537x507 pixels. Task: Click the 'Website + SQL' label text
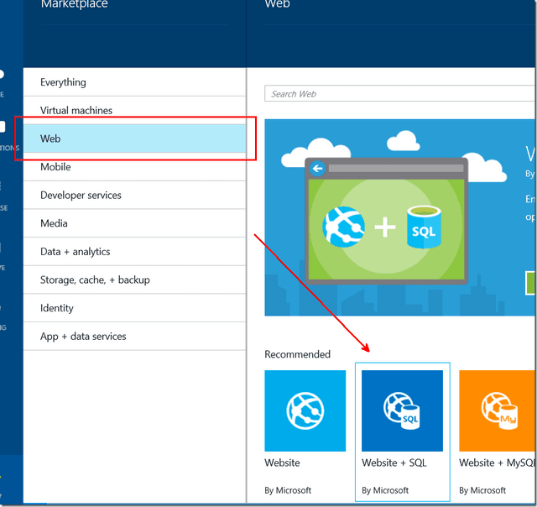tap(394, 463)
